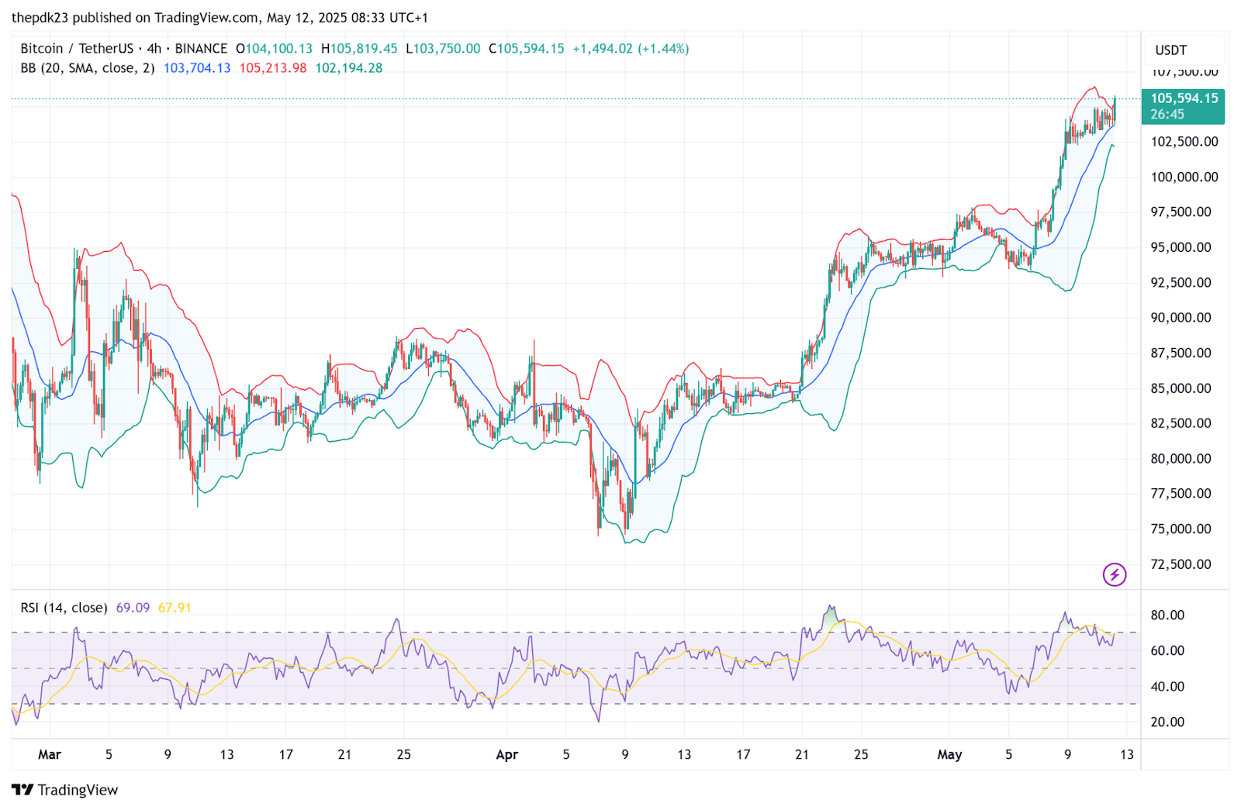Click the green BB lower value 102,194.28
This screenshot has height=810, width=1241.
pyautogui.click(x=348, y=68)
